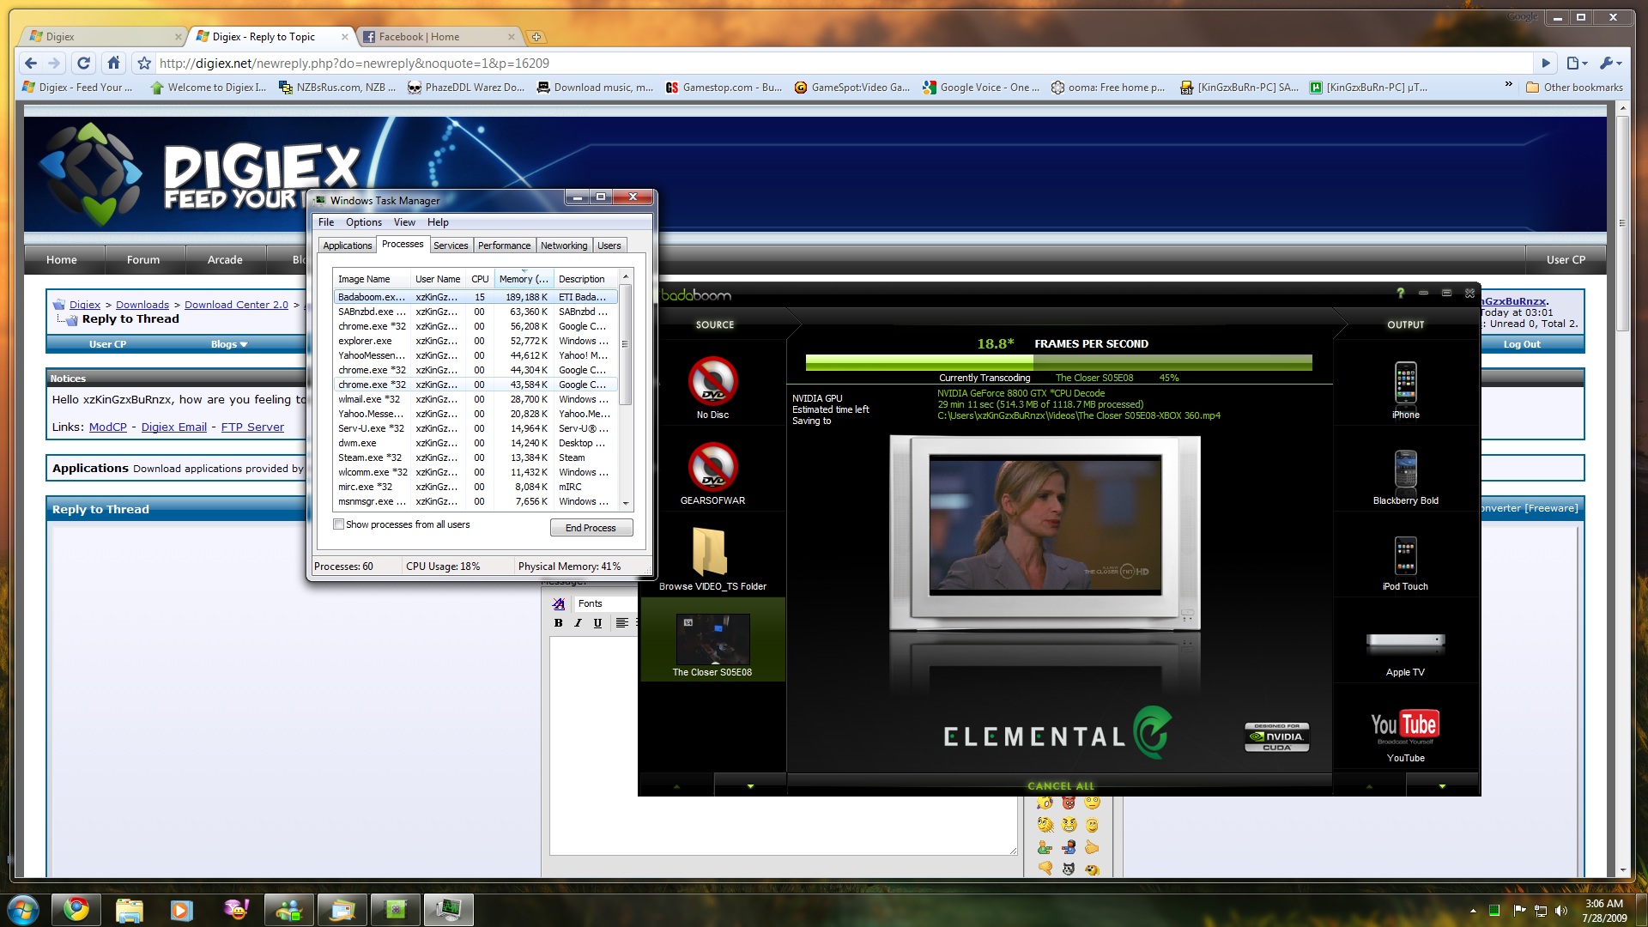
Task: Toggle underline formatting in message editor
Action: point(597,623)
